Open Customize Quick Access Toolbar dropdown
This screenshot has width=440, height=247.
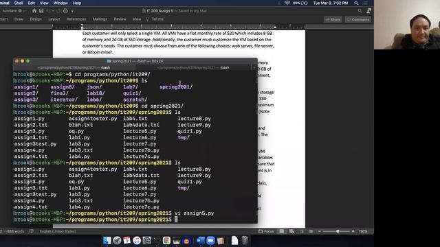(72, 11)
